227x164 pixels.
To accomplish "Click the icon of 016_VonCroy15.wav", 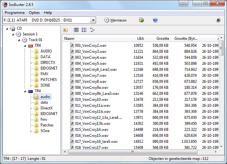I will point(72,135).
